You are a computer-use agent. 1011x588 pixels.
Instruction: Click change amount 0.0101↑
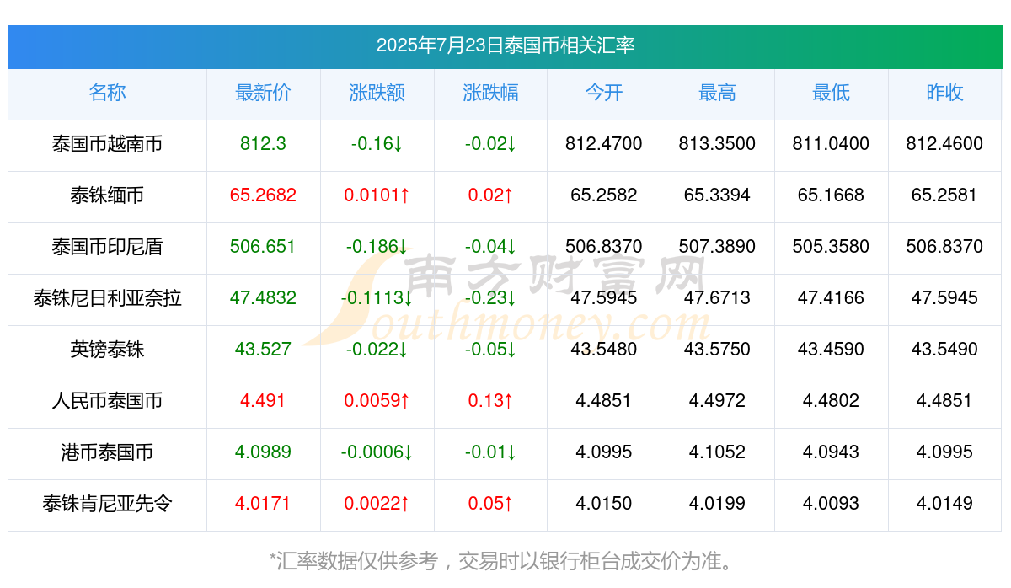[377, 195]
